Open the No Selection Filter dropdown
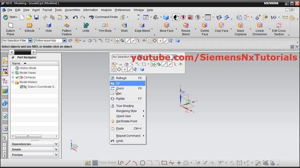Viewport: 300px width, 168px height. coord(30,41)
